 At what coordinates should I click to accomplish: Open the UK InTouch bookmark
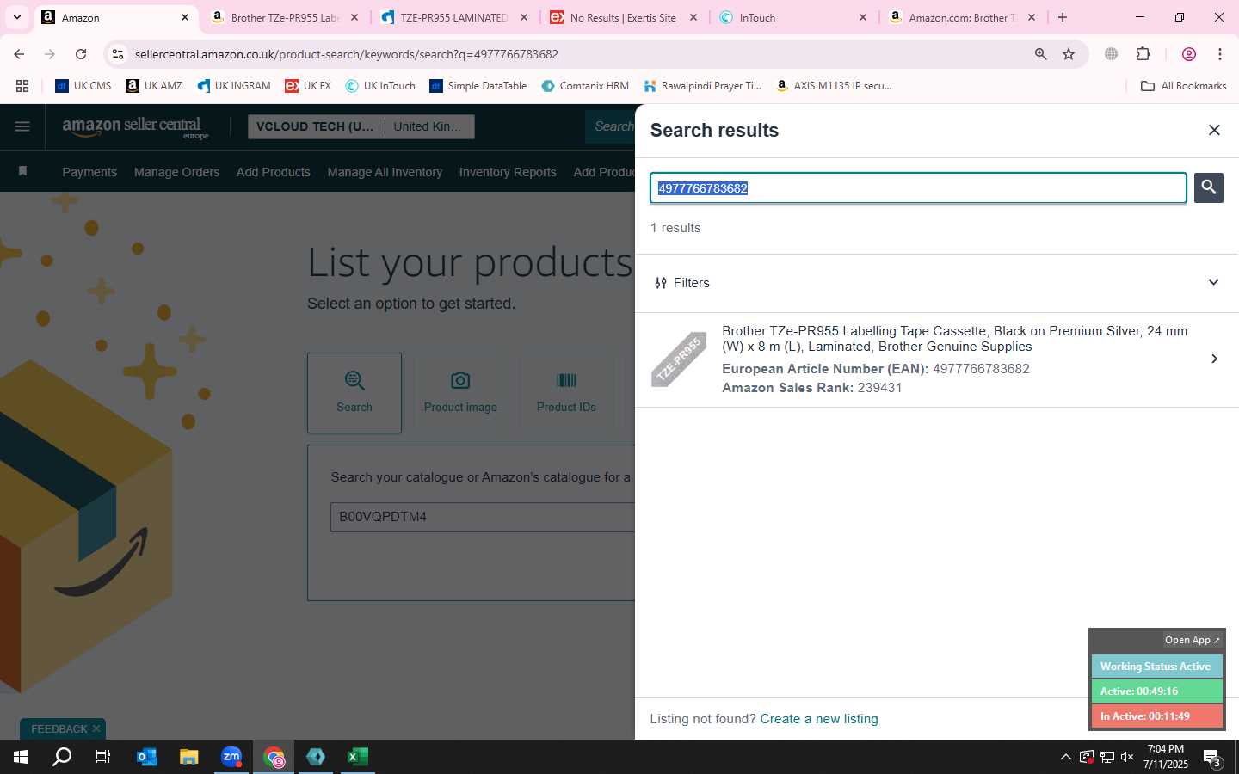pyautogui.click(x=380, y=86)
